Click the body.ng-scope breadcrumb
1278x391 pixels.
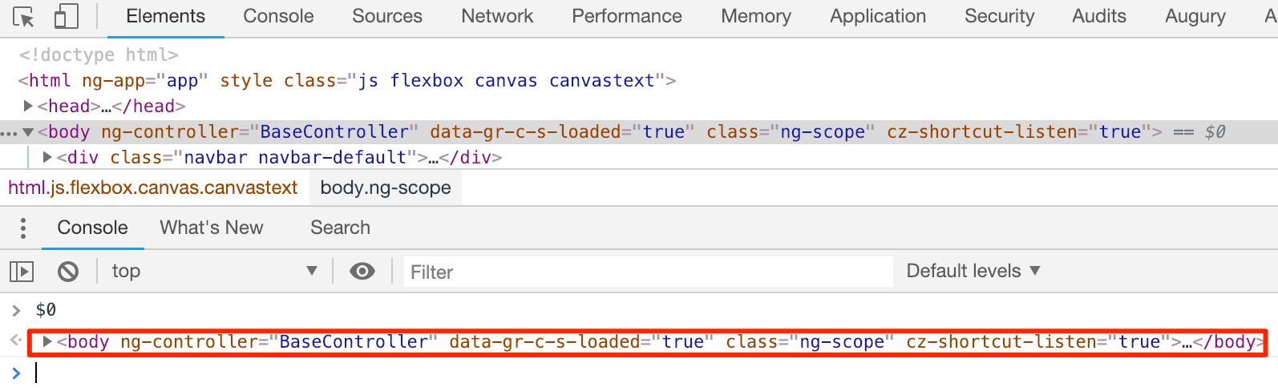click(x=386, y=187)
